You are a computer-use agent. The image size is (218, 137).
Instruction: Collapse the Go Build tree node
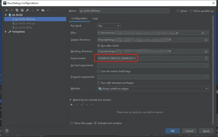tap(6, 15)
